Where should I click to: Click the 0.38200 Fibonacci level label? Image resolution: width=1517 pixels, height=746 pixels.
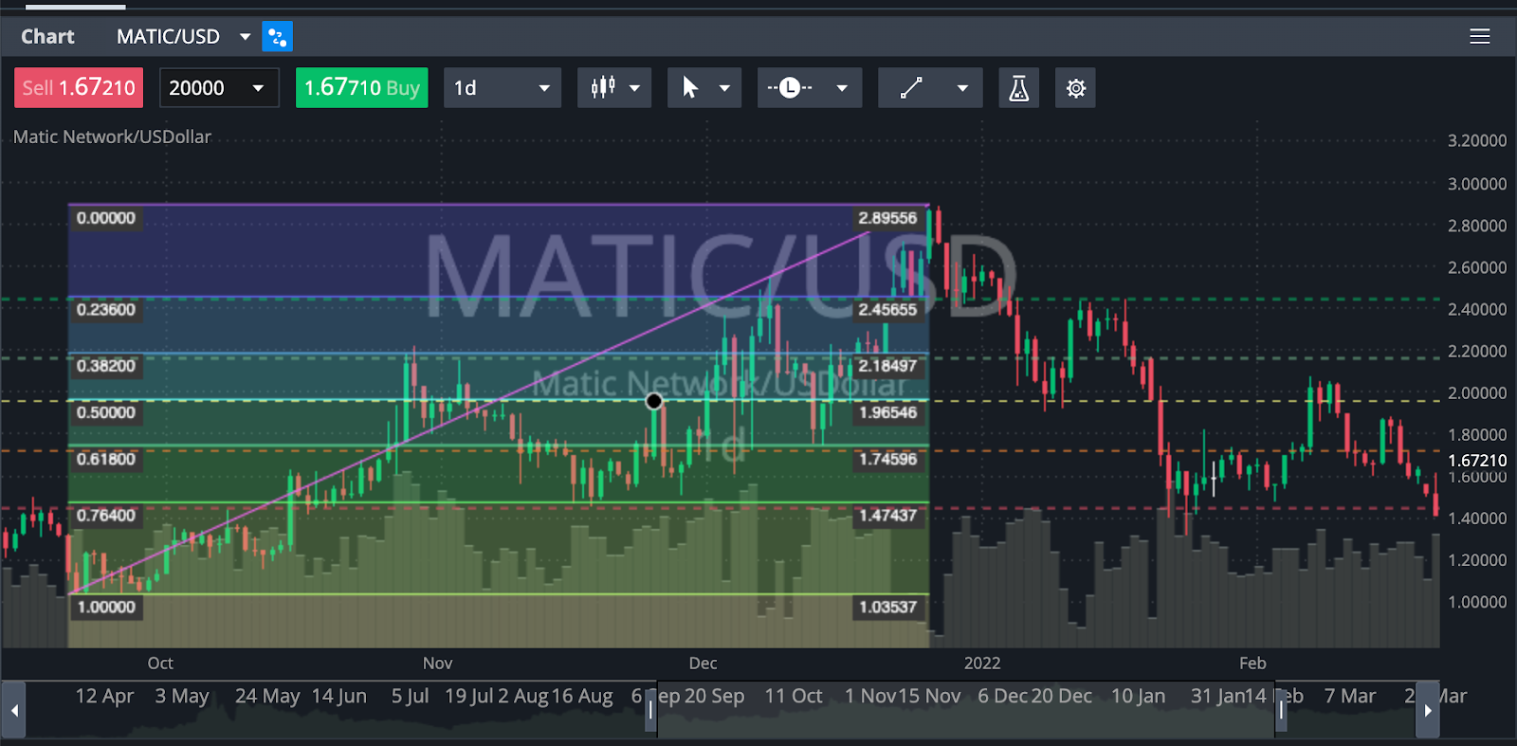[x=106, y=366]
